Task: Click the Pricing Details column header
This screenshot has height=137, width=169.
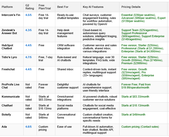Action: [x=131, y=7]
